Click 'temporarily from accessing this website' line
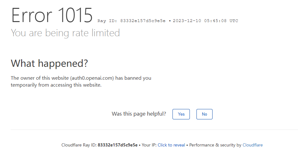Screen dimensions: 298x166 (x=56, y=85)
